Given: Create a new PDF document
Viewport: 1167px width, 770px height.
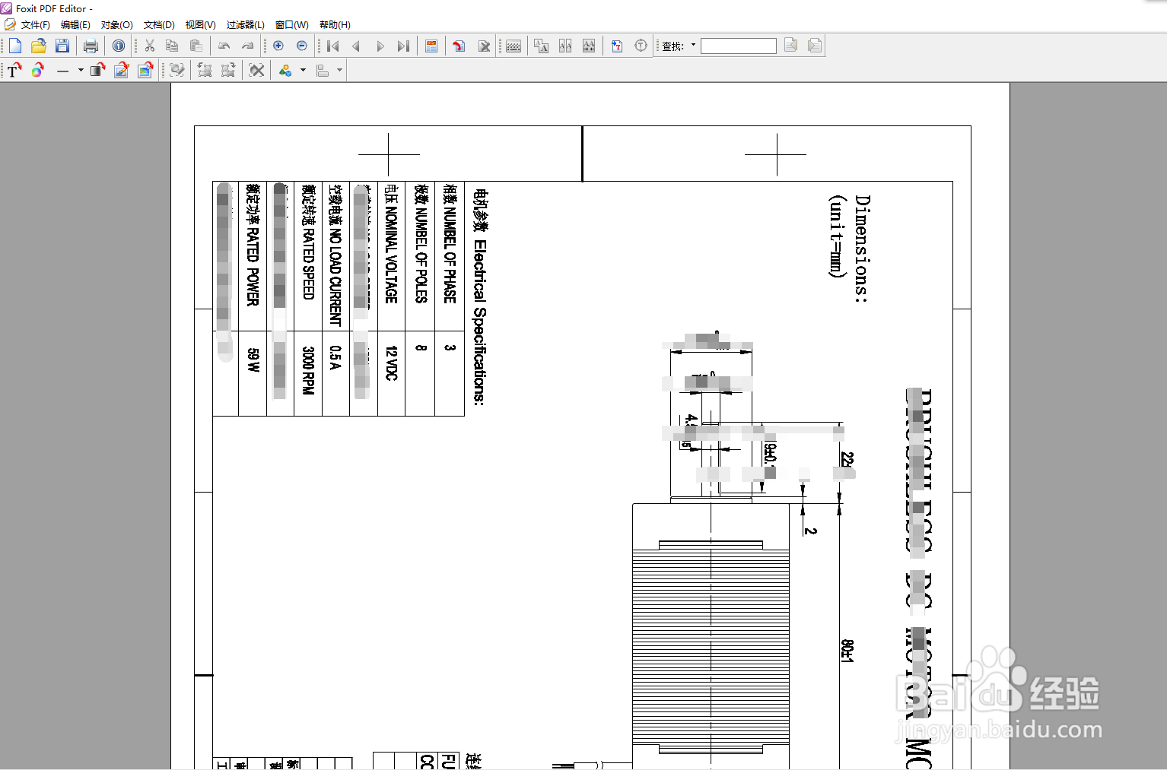Looking at the screenshot, I should pos(14,46).
